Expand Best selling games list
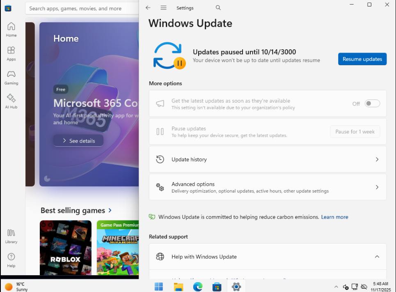The height and width of the screenshot is (292, 396). click(x=110, y=210)
